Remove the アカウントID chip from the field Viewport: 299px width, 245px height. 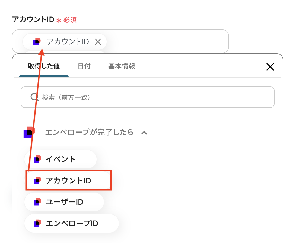click(x=98, y=42)
